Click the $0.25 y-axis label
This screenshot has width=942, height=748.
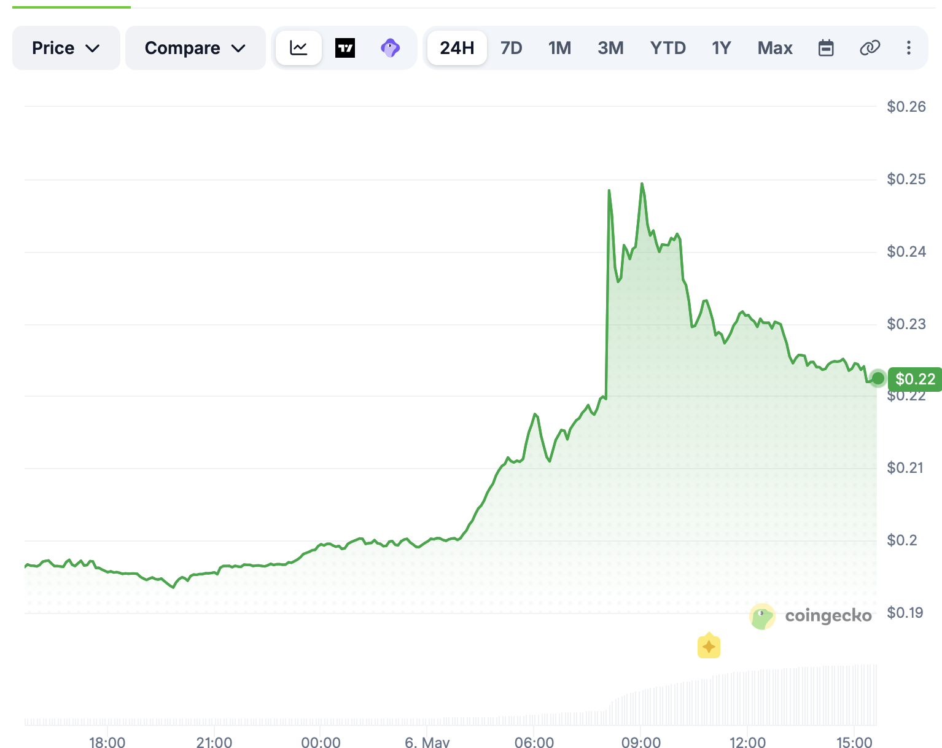tap(906, 179)
